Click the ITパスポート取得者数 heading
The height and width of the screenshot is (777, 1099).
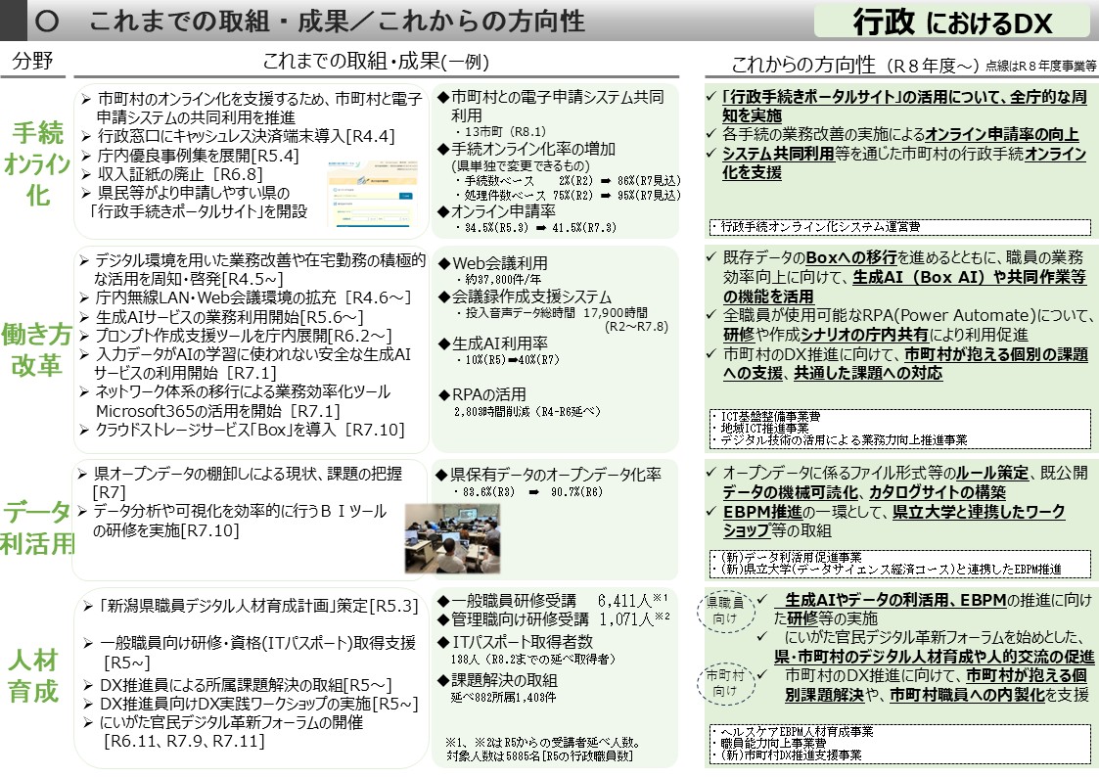click(x=515, y=642)
